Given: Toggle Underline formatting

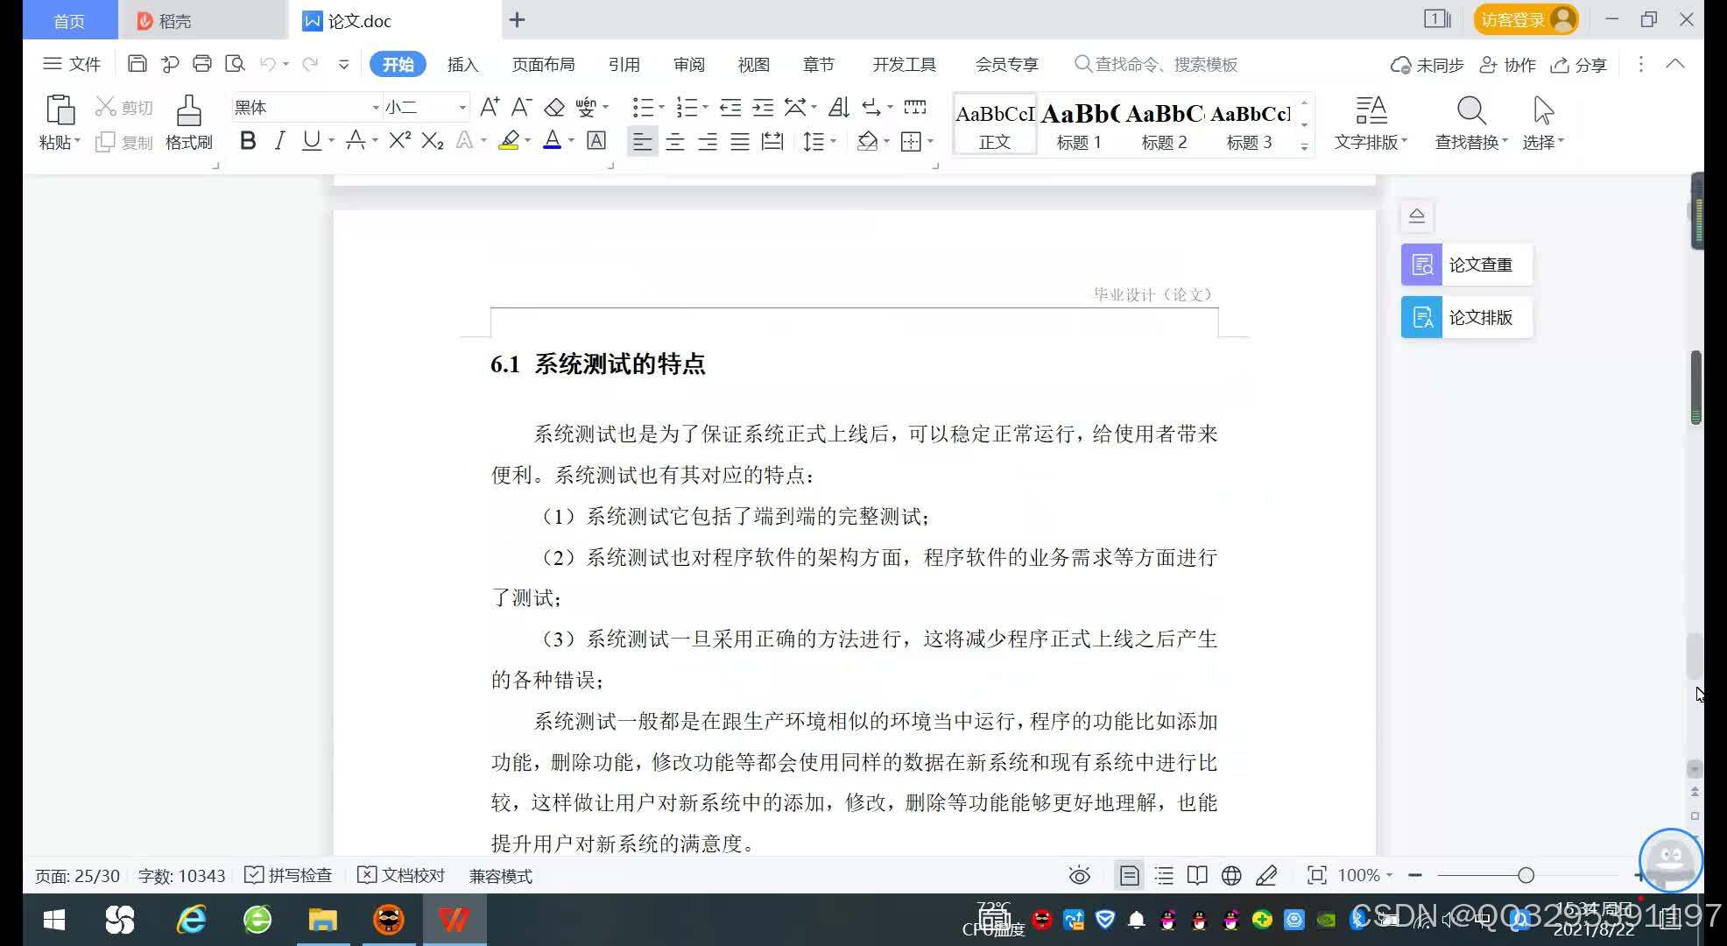Looking at the screenshot, I should [311, 140].
